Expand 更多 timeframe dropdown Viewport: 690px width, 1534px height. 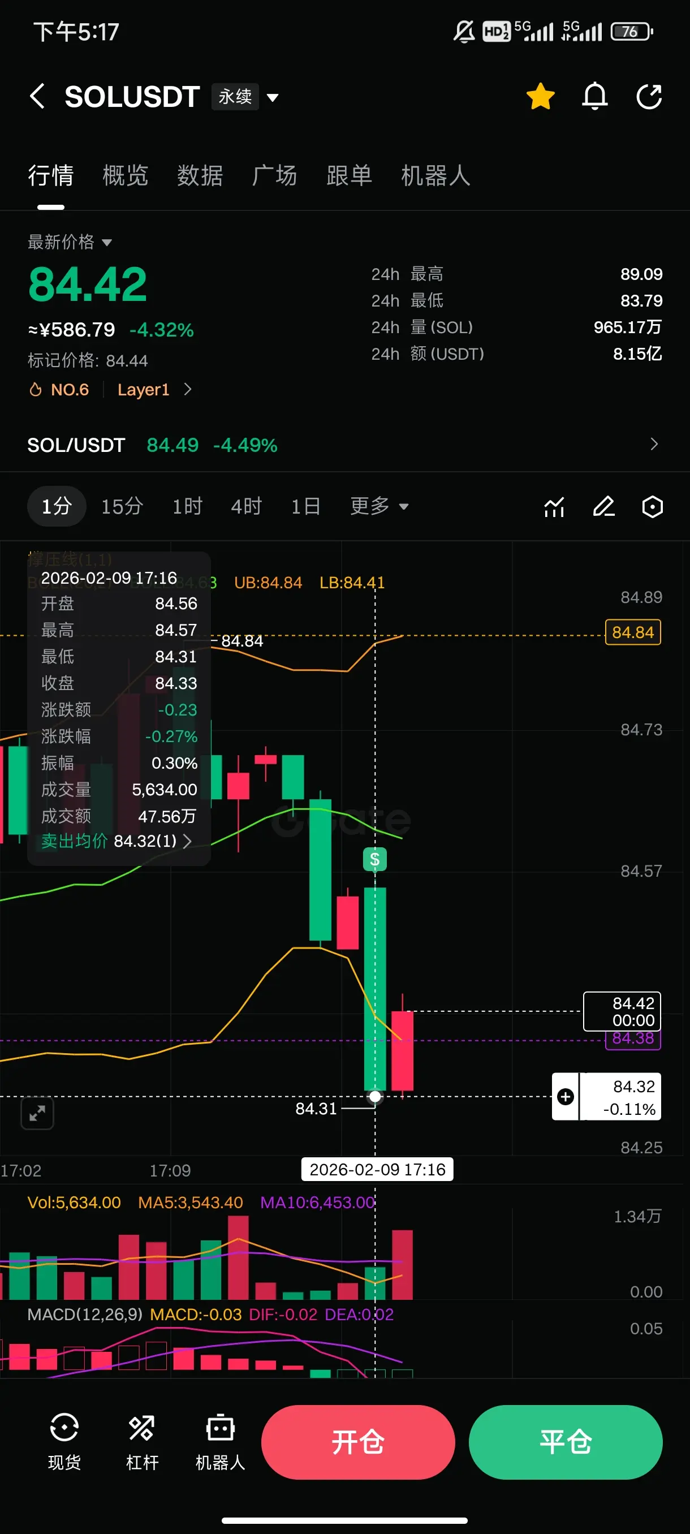(379, 506)
